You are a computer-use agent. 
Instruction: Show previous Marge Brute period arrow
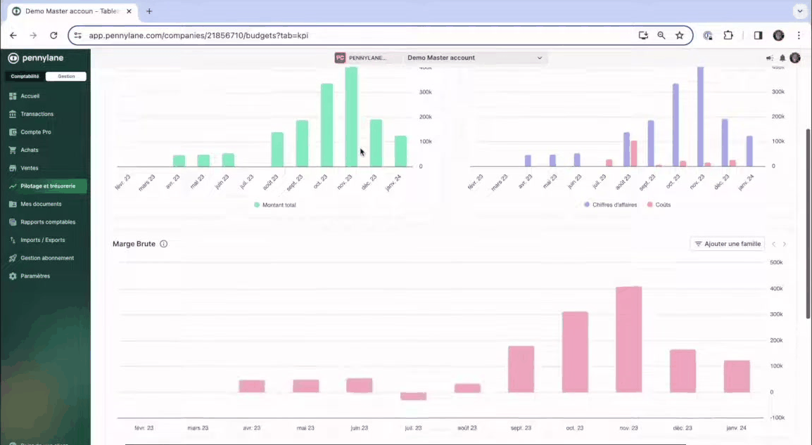click(774, 244)
